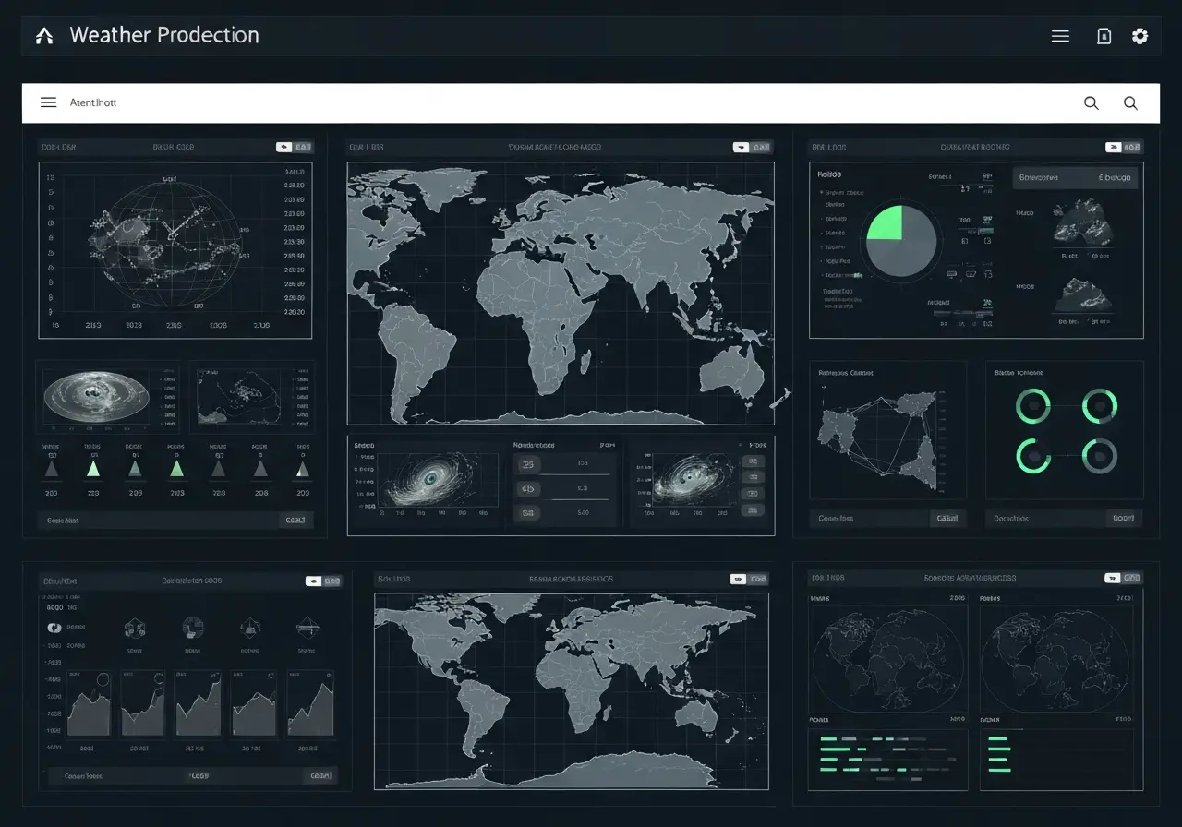
Task: Open the hamburger menu in the white search bar
Action: [49, 102]
